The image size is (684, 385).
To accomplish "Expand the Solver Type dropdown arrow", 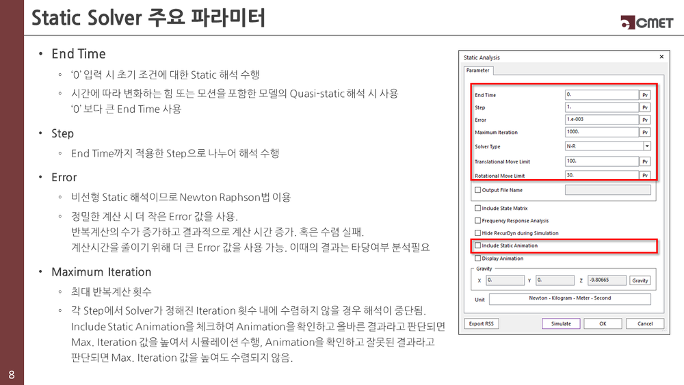I will (x=646, y=146).
